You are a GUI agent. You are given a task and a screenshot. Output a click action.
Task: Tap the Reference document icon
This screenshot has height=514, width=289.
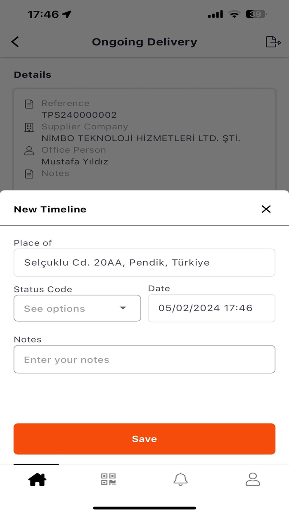coord(29,104)
